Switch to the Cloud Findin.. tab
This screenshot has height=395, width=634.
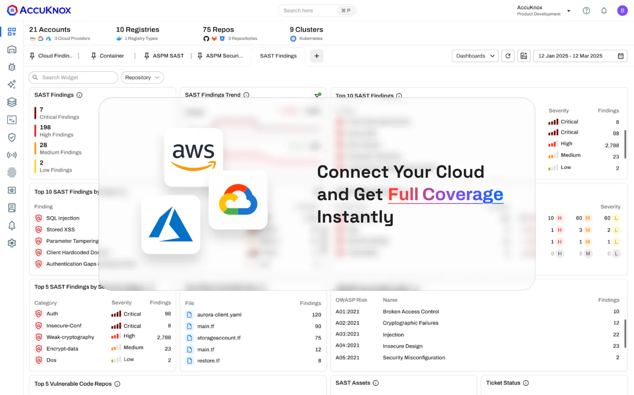[x=51, y=56]
